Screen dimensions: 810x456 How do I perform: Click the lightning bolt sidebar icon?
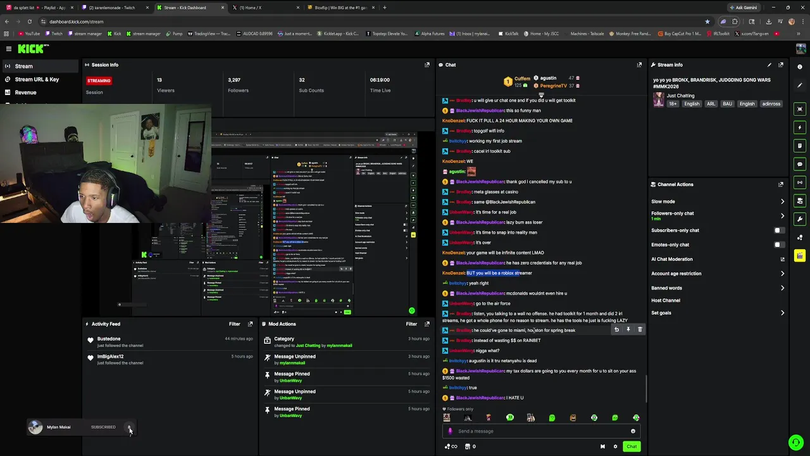coord(800,127)
